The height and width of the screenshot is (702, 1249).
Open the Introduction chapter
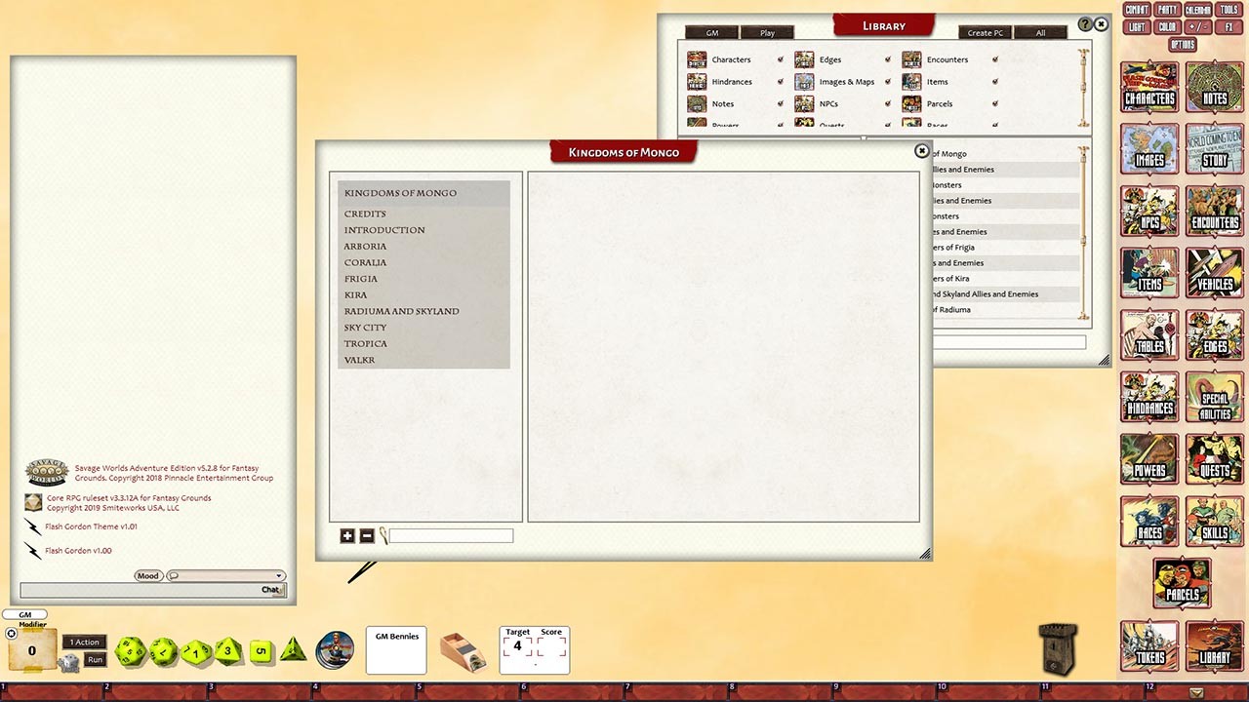pyautogui.click(x=384, y=230)
